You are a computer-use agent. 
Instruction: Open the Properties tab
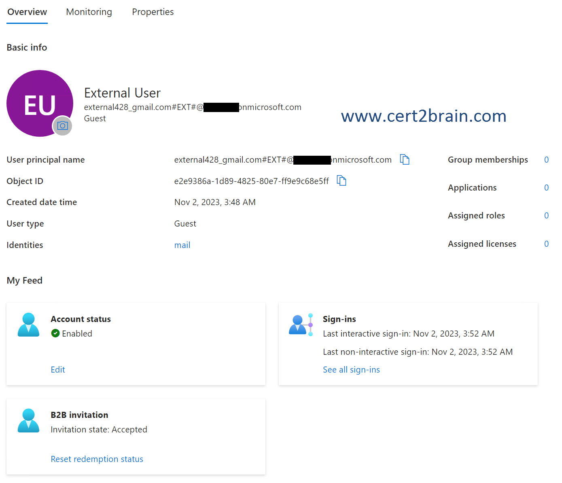coord(153,12)
